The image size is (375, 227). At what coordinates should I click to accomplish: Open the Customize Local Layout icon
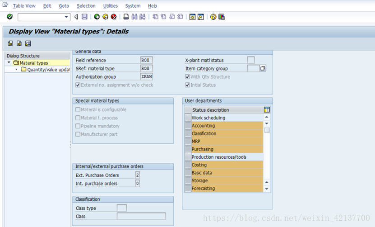pos(222,17)
